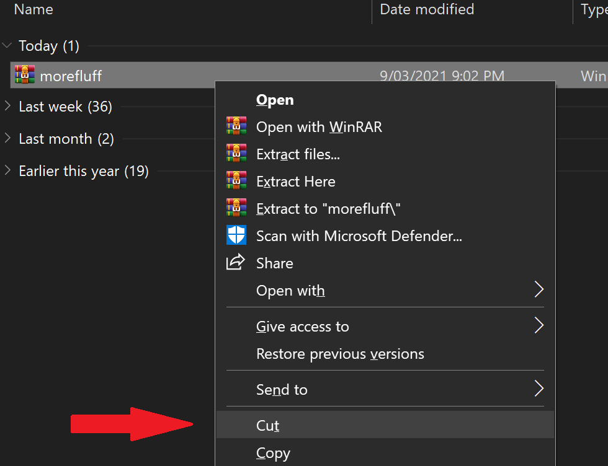Click the bold Open menu entry

pyautogui.click(x=275, y=100)
